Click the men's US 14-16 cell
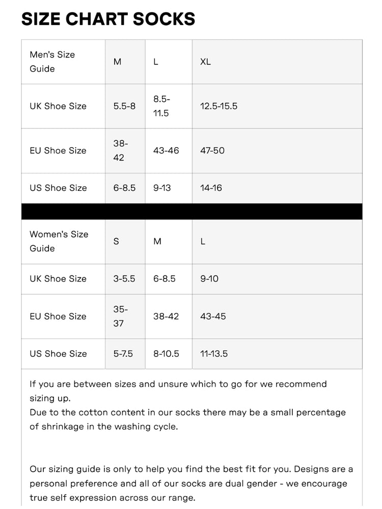 tap(277, 188)
